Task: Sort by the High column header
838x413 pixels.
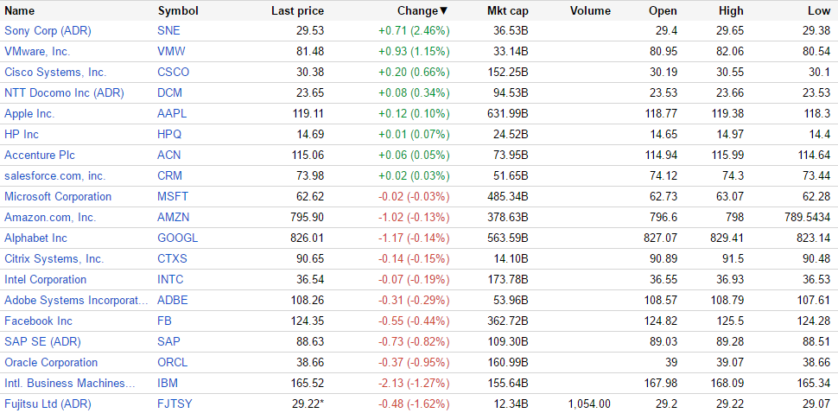Action: (730, 11)
